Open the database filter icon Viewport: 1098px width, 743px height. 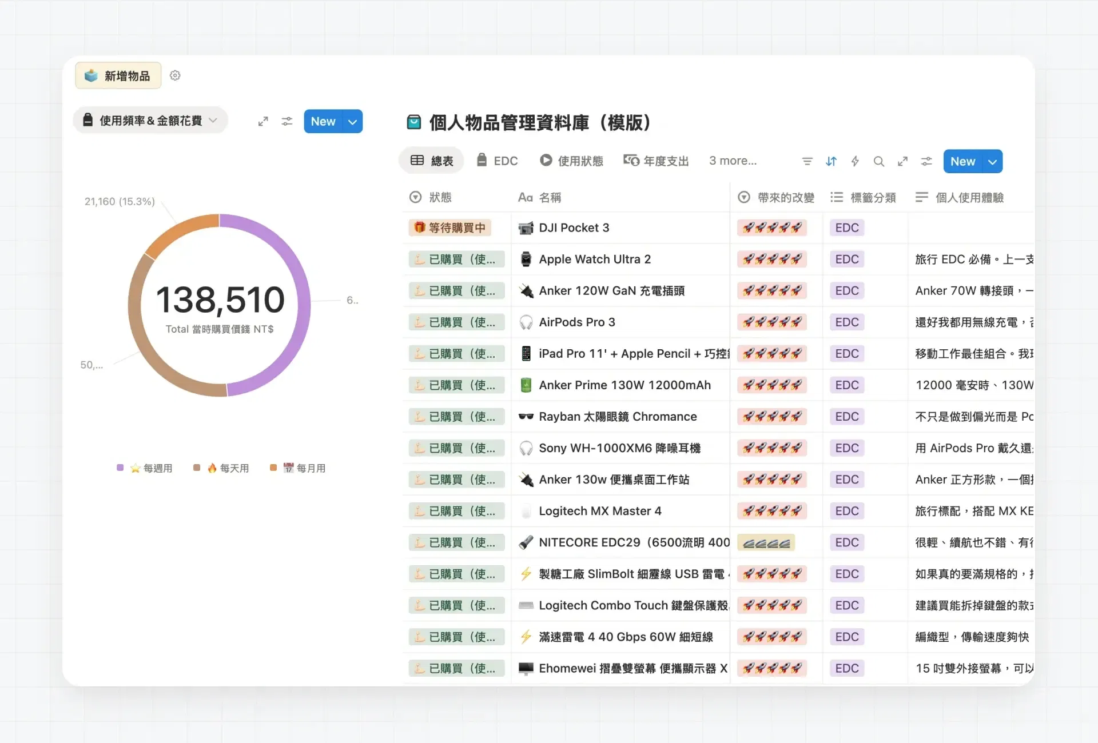pyautogui.click(x=807, y=161)
